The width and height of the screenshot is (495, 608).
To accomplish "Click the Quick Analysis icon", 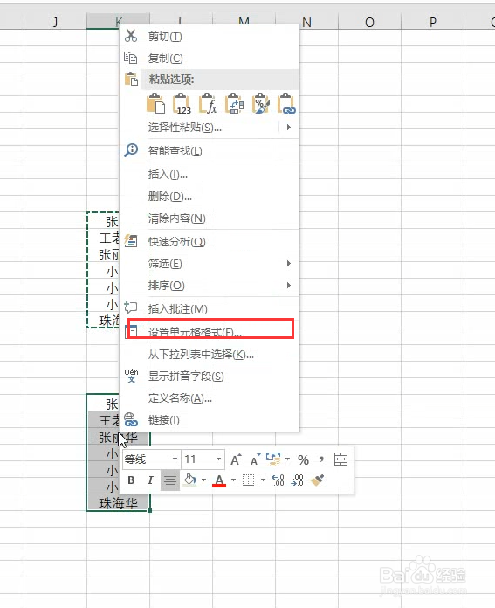I will [x=131, y=241].
